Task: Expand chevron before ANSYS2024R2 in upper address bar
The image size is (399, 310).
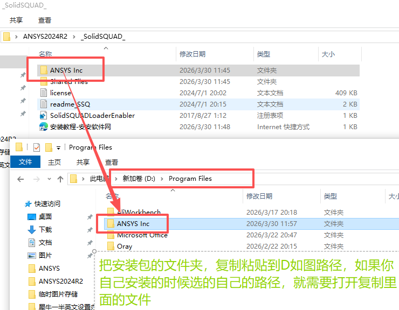Action: [16, 37]
